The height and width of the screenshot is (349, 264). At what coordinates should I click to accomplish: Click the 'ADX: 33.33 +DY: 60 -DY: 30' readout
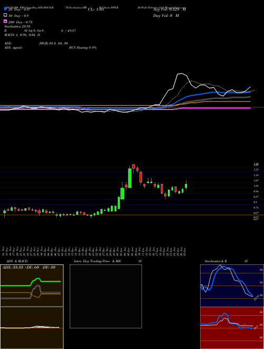pos(29,268)
